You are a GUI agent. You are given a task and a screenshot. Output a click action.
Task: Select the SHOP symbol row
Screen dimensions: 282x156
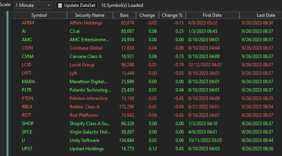28,124
